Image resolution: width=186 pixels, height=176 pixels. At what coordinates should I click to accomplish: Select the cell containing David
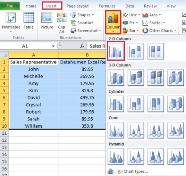tap(33, 98)
